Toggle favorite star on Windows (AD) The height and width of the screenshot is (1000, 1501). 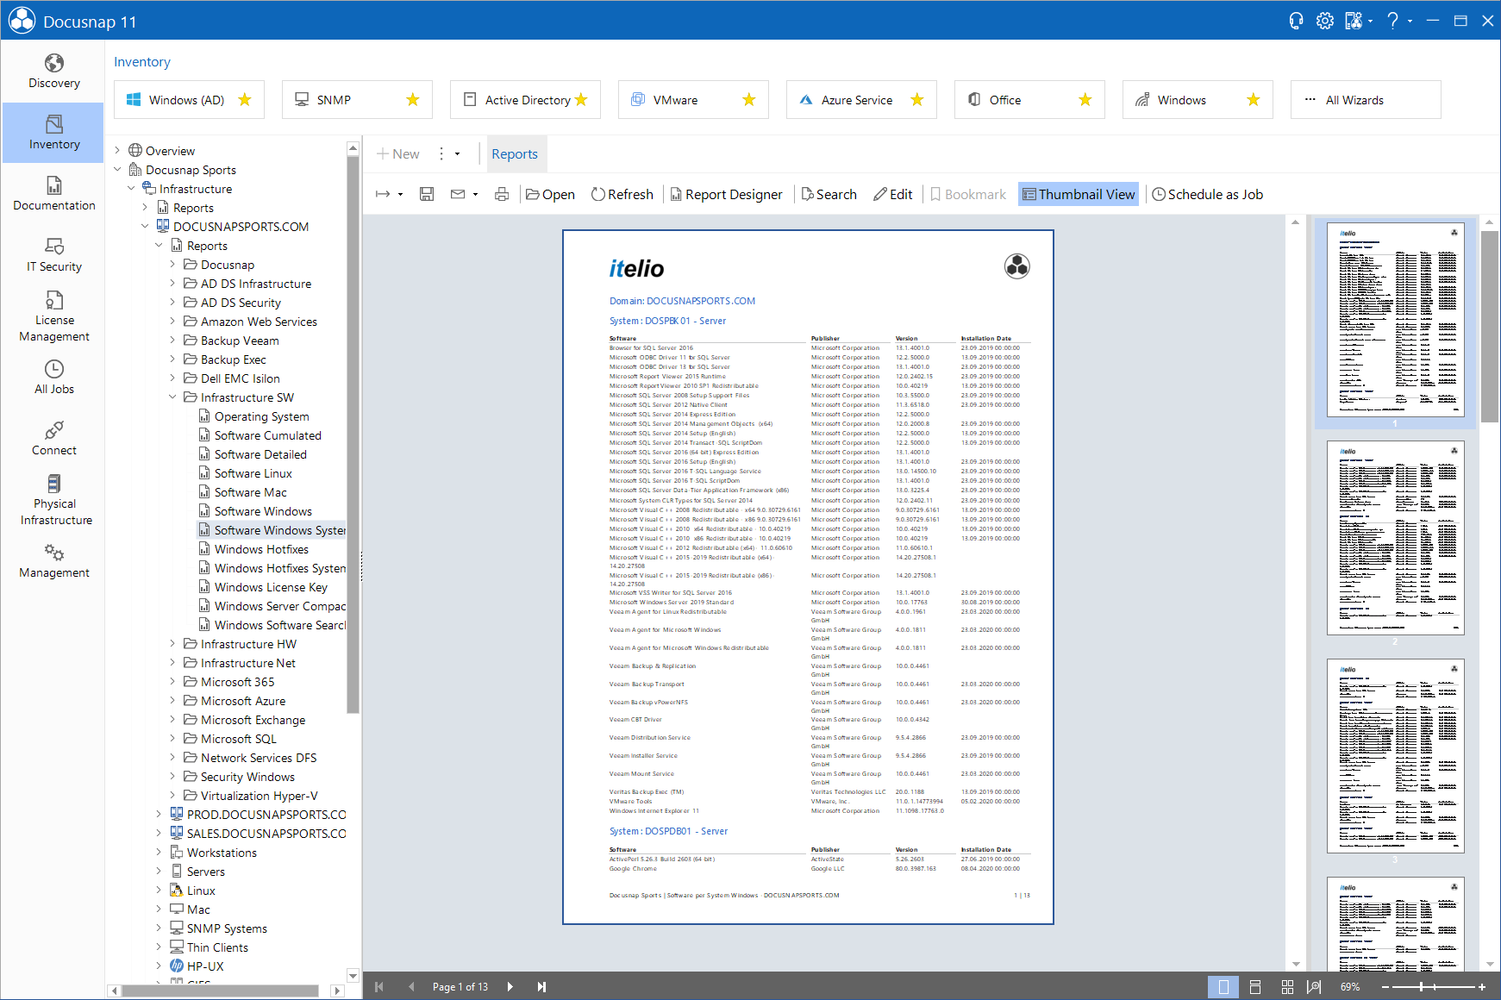245,100
